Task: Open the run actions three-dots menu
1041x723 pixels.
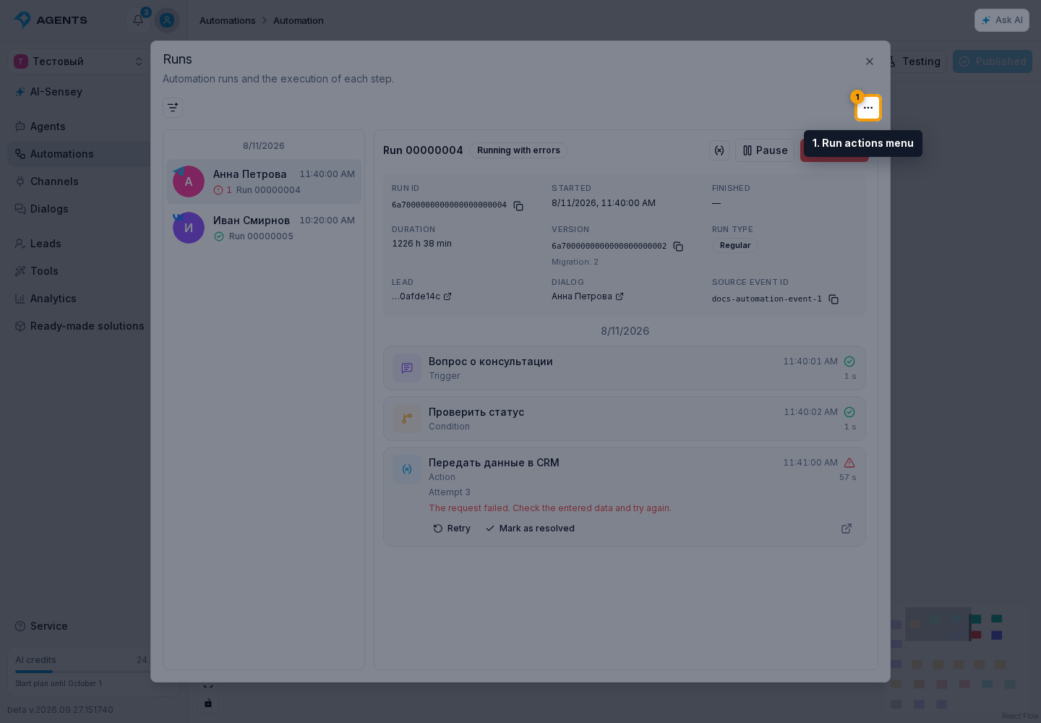Action: [868, 108]
